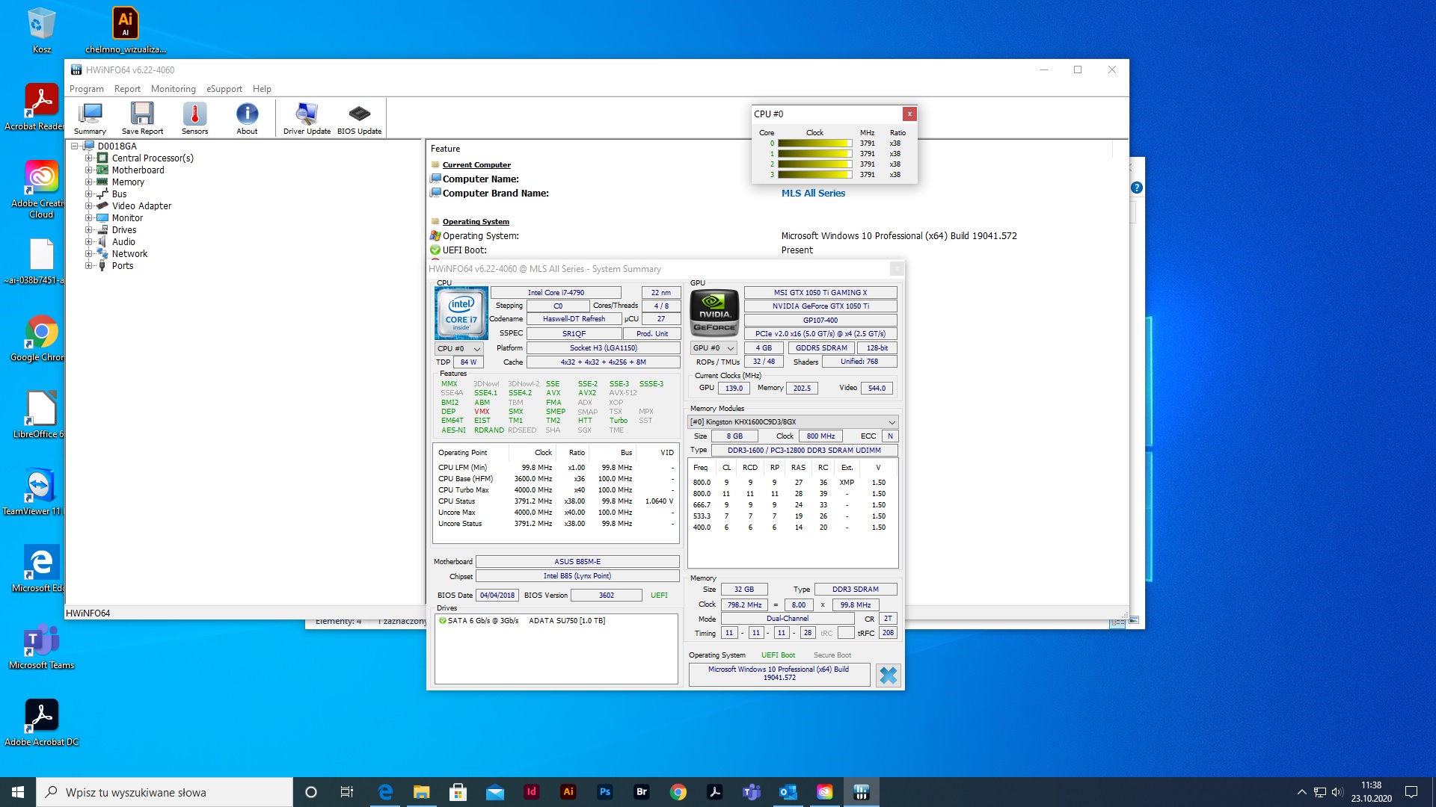The height and width of the screenshot is (807, 1436).
Task: Collapse the D0018GA root node
Action: [75, 146]
